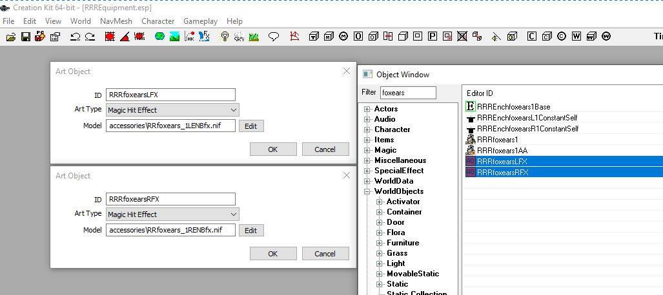Open the Edit menu
This screenshot has width=663, height=295.
click(x=30, y=21)
